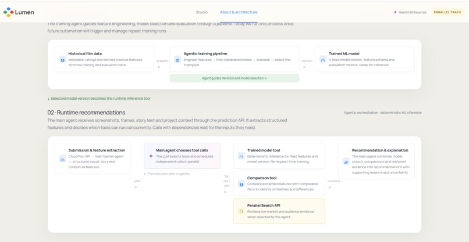Image resolution: width=469 pixels, height=242 pixels.
Task: Click 'The execution plan is agentic' note
Action: coord(167,174)
